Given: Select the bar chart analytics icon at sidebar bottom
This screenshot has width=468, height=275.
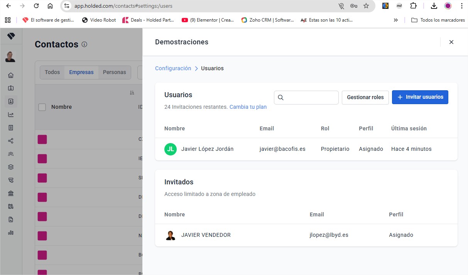Looking at the screenshot, I should coord(11,233).
